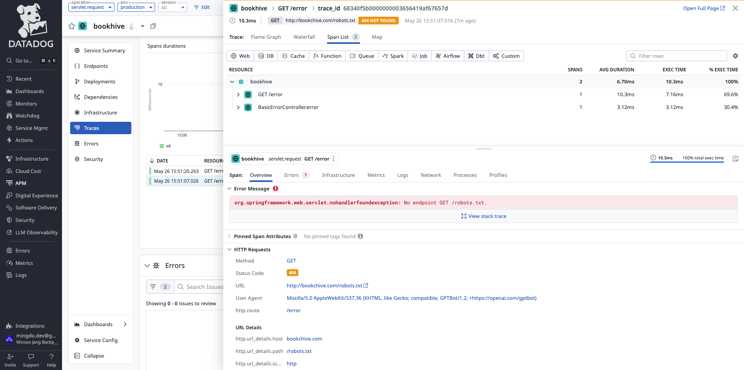Viewport: 744px width, 370px height.
Task: Toggle the Spark span type filter
Action: [393, 56]
